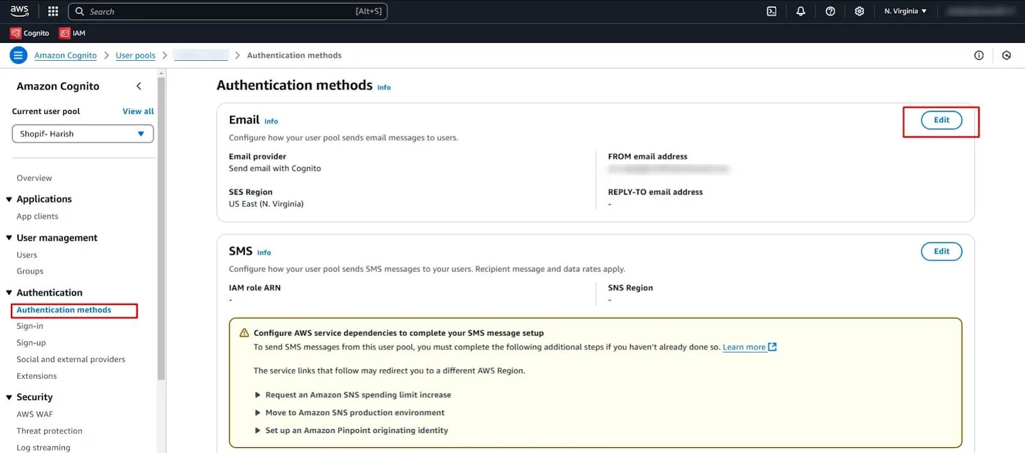Open the help question mark icon

coord(830,12)
